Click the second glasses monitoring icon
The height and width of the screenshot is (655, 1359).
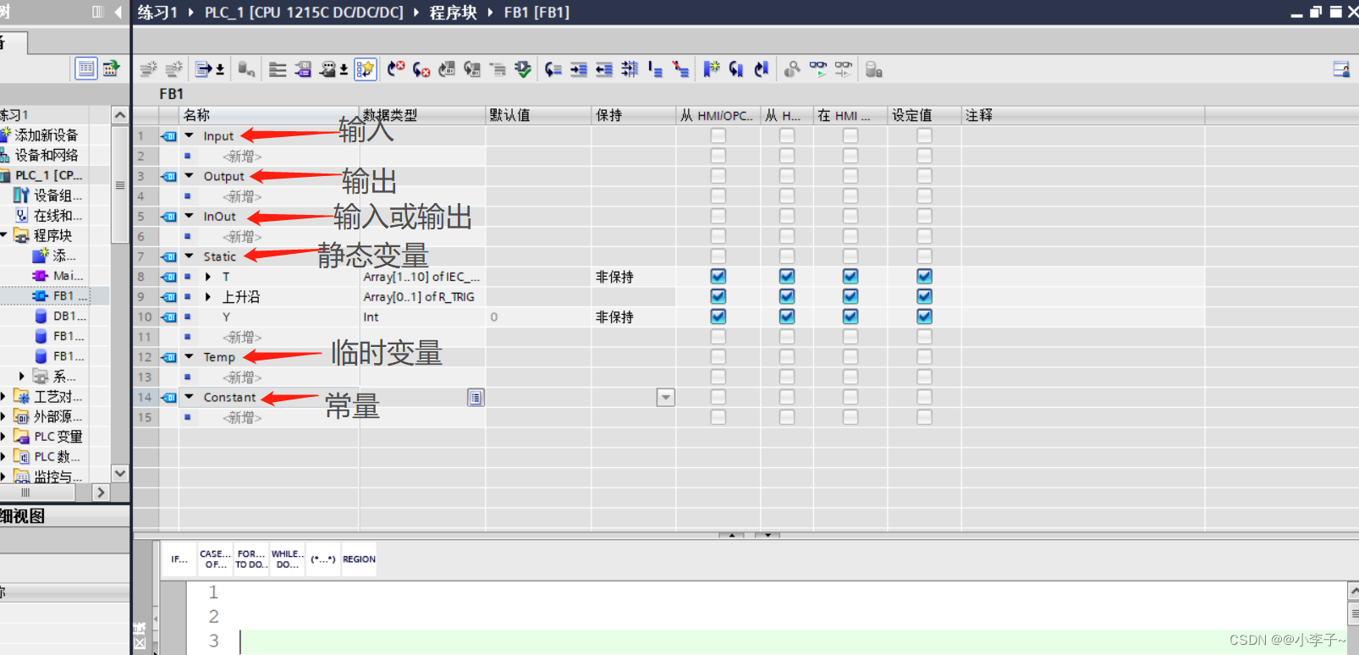pos(844,69)
